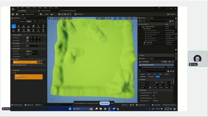Select the Erosion sculpting tool
Image resolution: width=208 pixels, height=117 pixels.
click(x=38, y=26)
